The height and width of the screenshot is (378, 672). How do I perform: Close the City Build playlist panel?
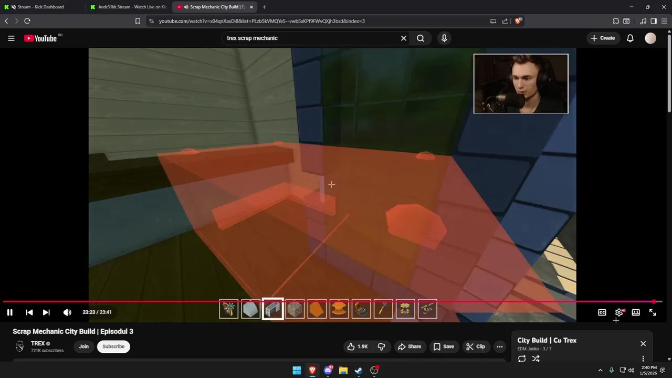click(643, 344)
